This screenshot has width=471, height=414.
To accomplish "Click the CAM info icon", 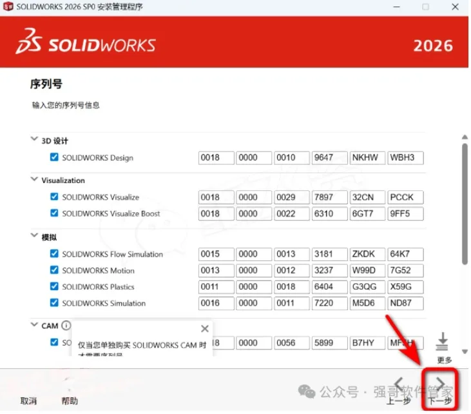I will [x=66, y=325].
